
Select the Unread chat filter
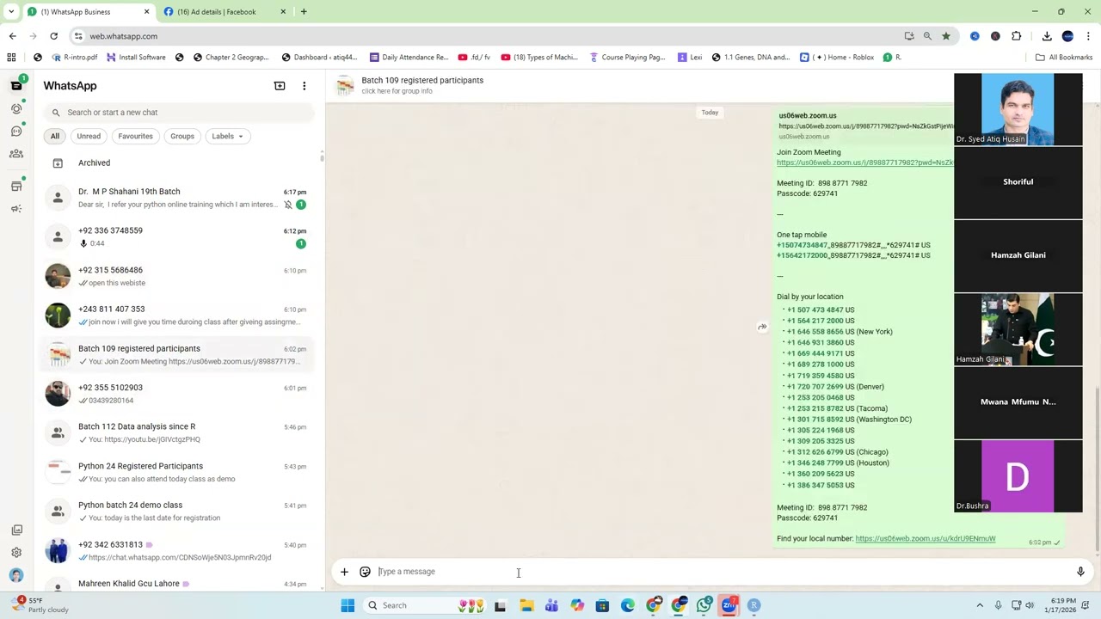tap(89, 136)
